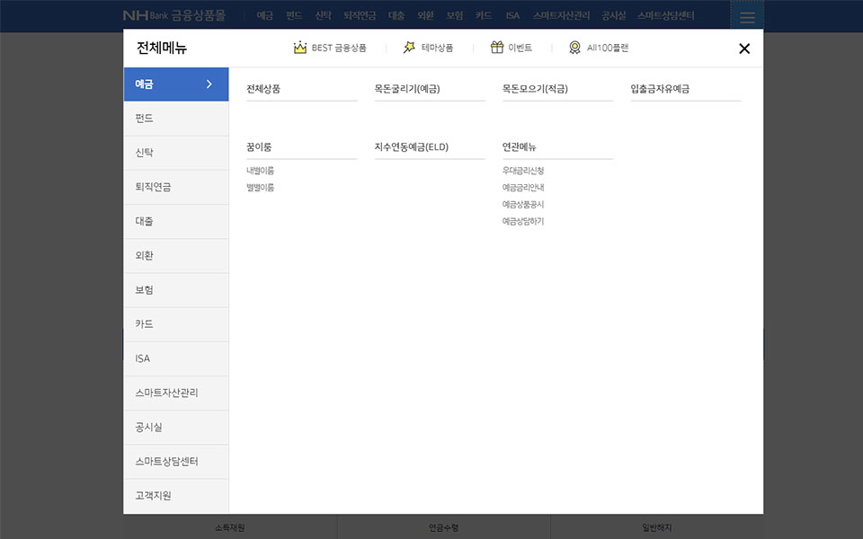Open the 전체상품 link
863x539 pixels.
click(x=263, y=89)
